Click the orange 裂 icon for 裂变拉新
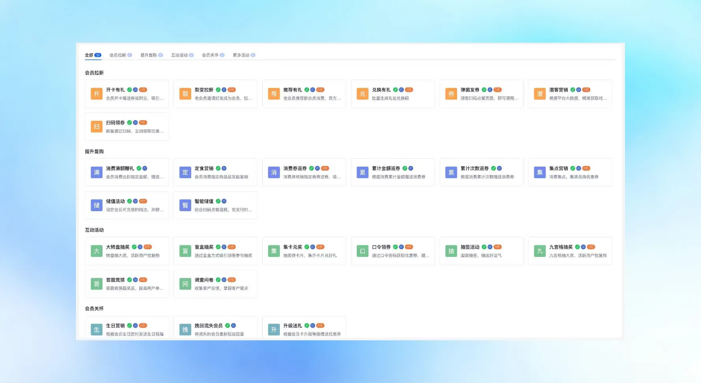 [185, 94]
